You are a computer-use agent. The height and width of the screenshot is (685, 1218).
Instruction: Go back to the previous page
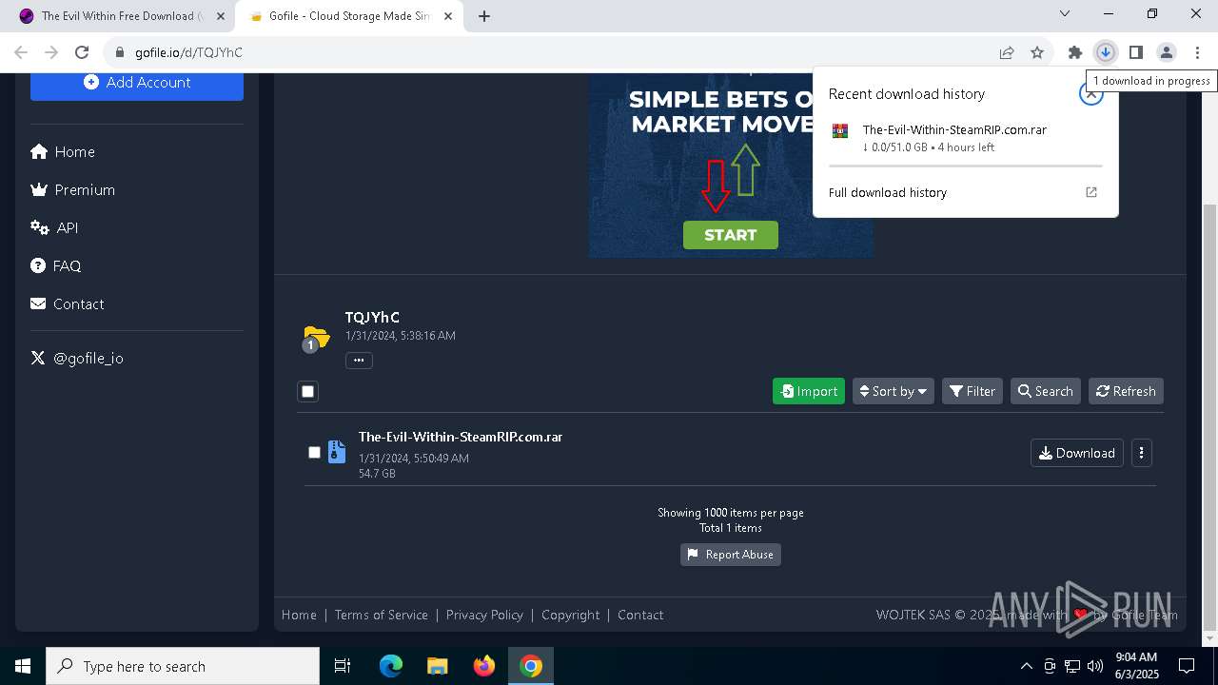click(x=21, y=52)
